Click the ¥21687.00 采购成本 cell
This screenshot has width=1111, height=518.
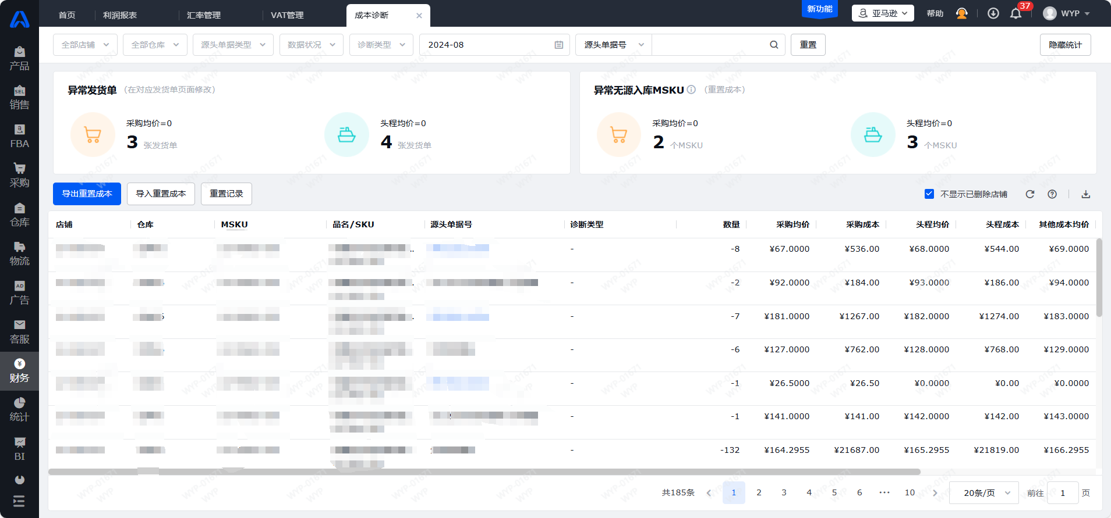point(857,450)
